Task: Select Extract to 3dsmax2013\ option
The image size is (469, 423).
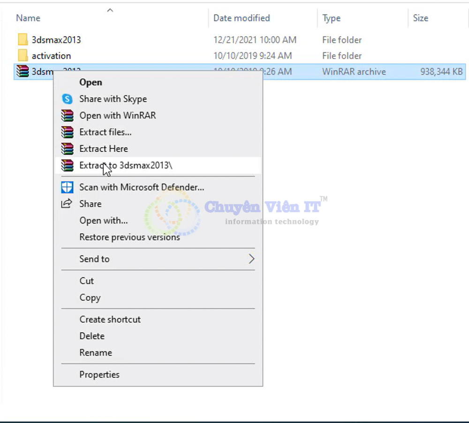Action: [x=158, y=165]
